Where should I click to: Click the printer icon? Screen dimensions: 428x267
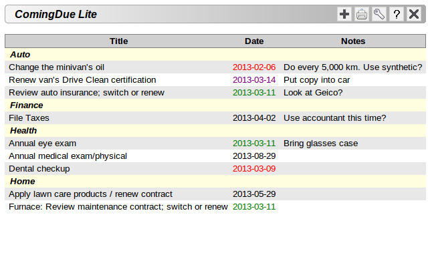coord(362,14)
